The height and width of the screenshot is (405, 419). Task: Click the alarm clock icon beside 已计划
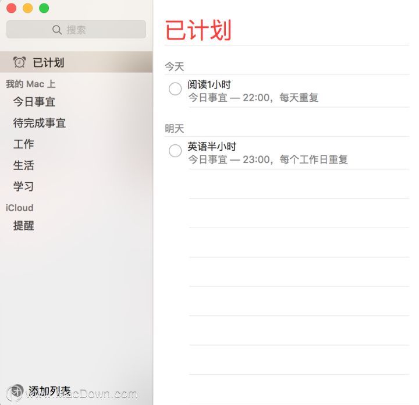pyautogui.click(x=20, y=62)
